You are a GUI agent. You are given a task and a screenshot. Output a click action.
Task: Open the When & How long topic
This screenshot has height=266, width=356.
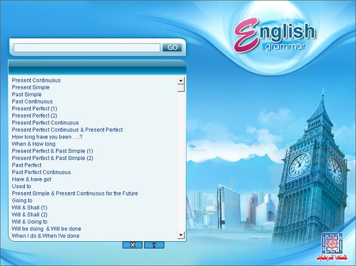click(x=33, y=144)
